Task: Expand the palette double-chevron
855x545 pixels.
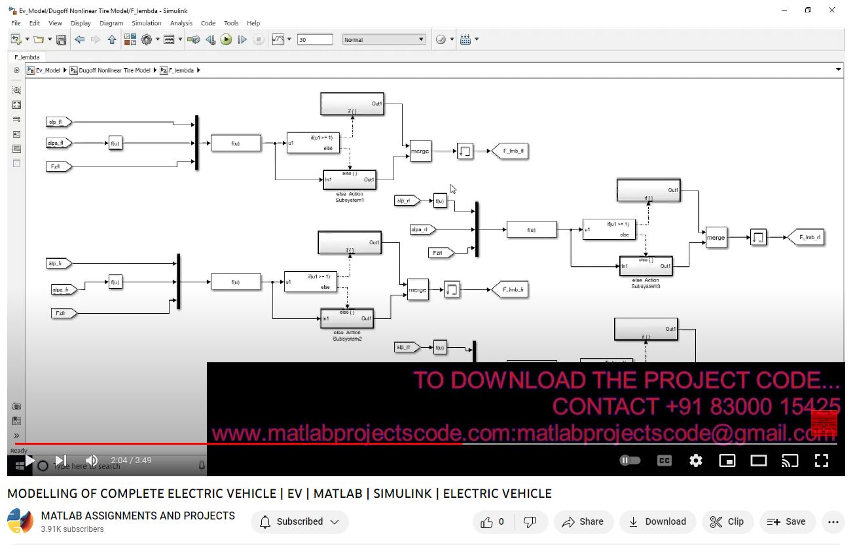Action: [x=17, y=436]
